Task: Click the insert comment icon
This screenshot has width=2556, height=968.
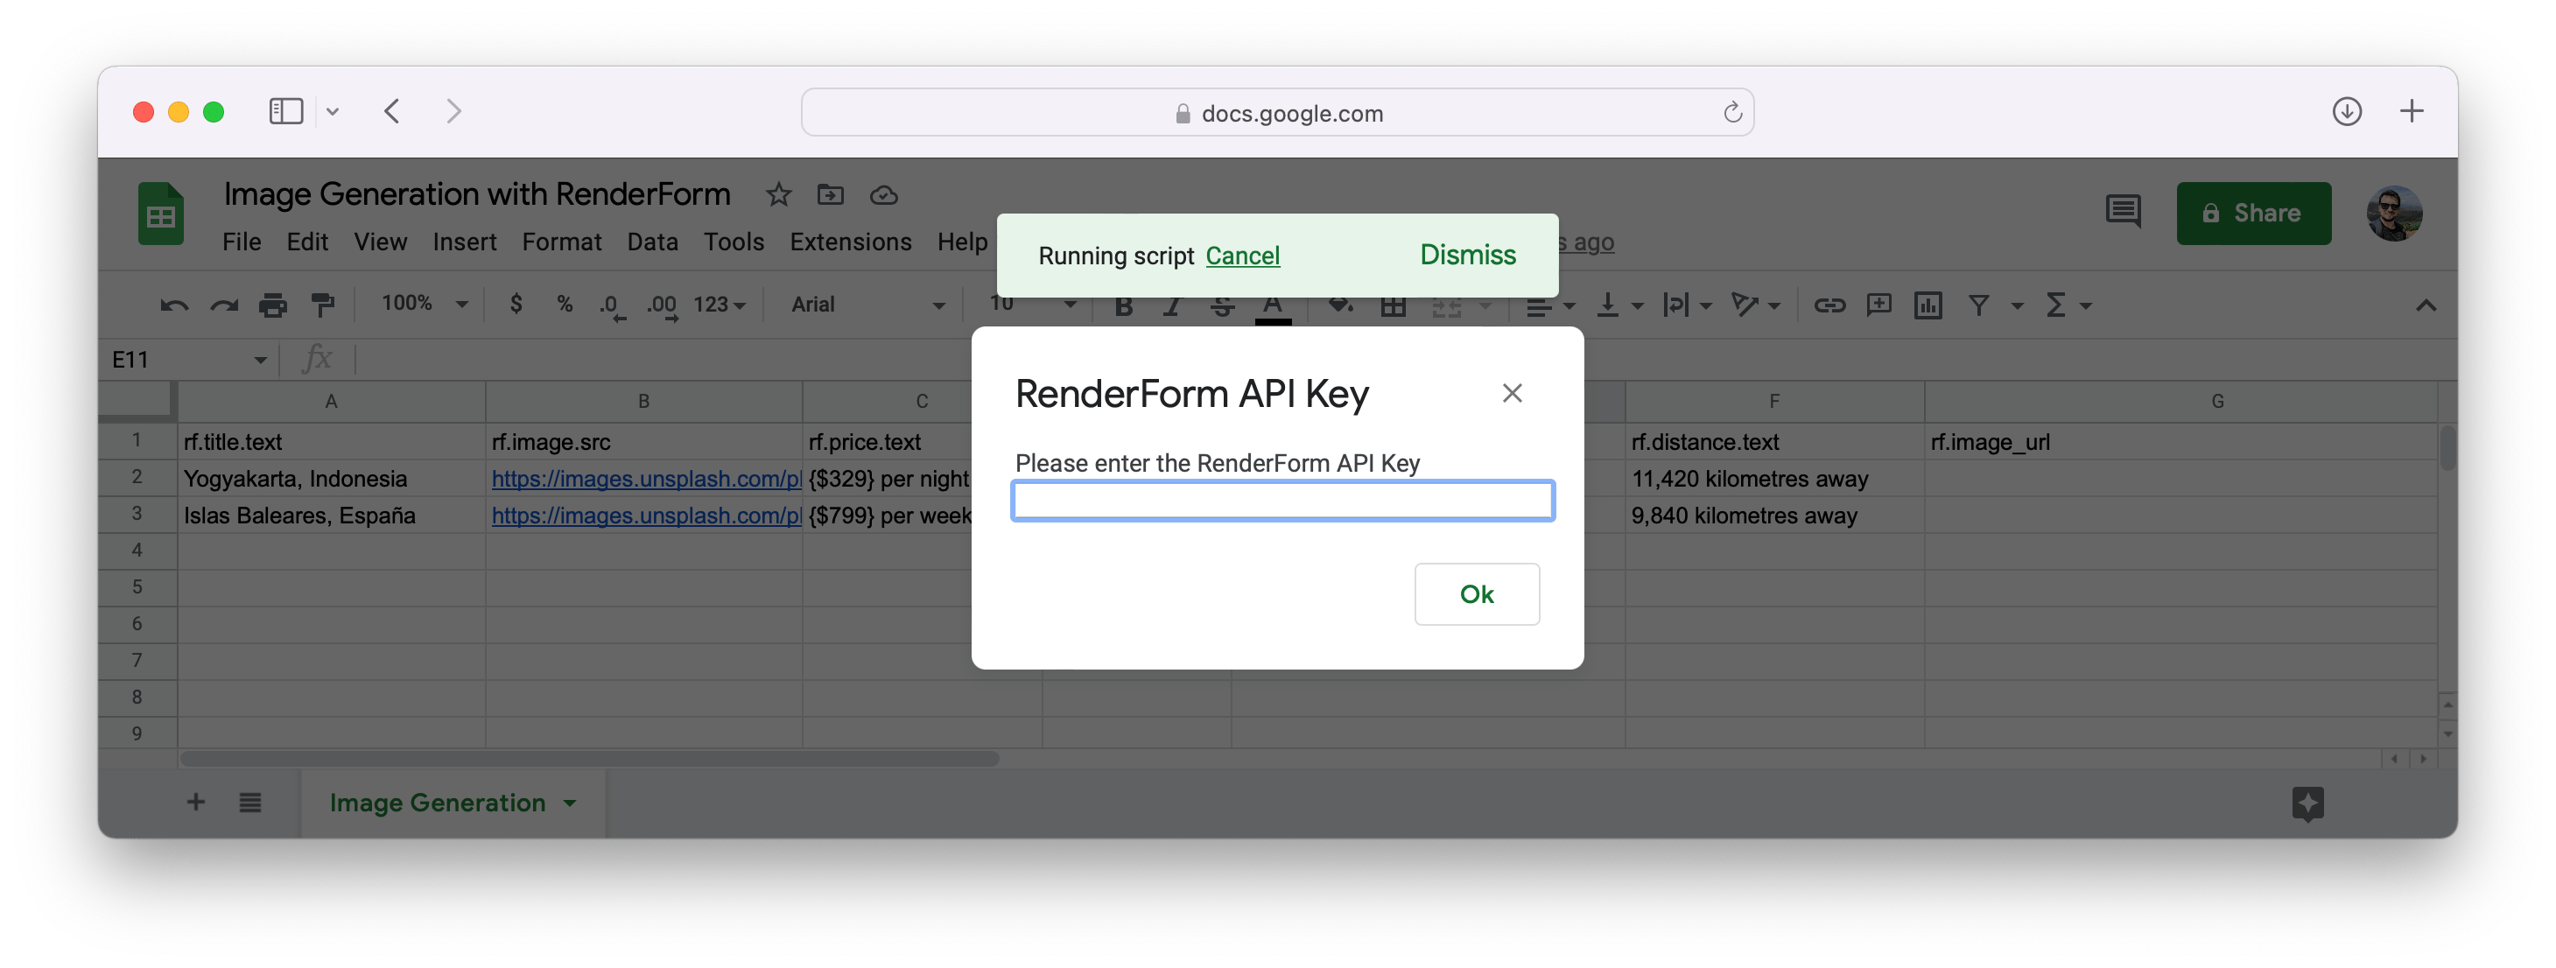Action: (x=1879, y=305)
